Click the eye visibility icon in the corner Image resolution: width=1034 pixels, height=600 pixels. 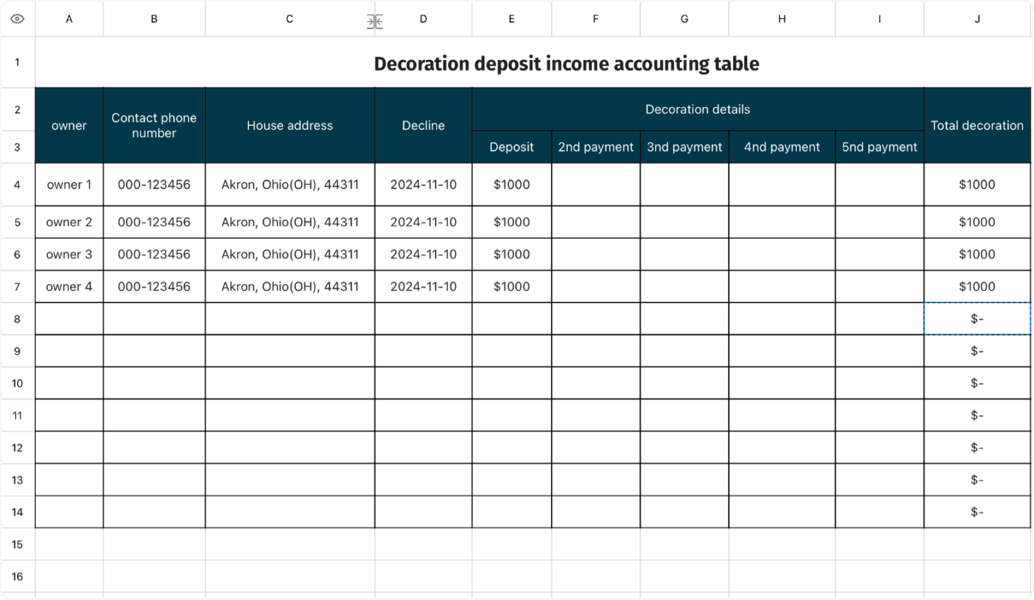17,19
